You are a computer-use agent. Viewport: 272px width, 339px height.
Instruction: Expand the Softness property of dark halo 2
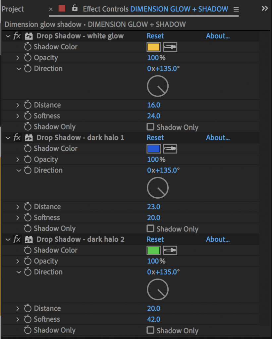click(18, 319)
